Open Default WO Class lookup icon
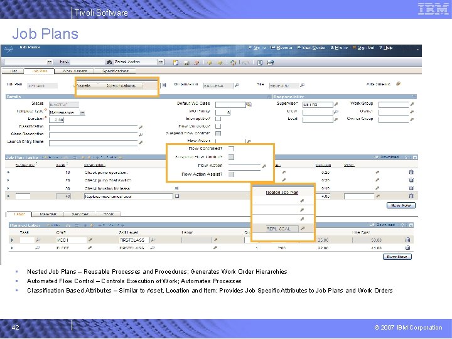 (249, 104)
